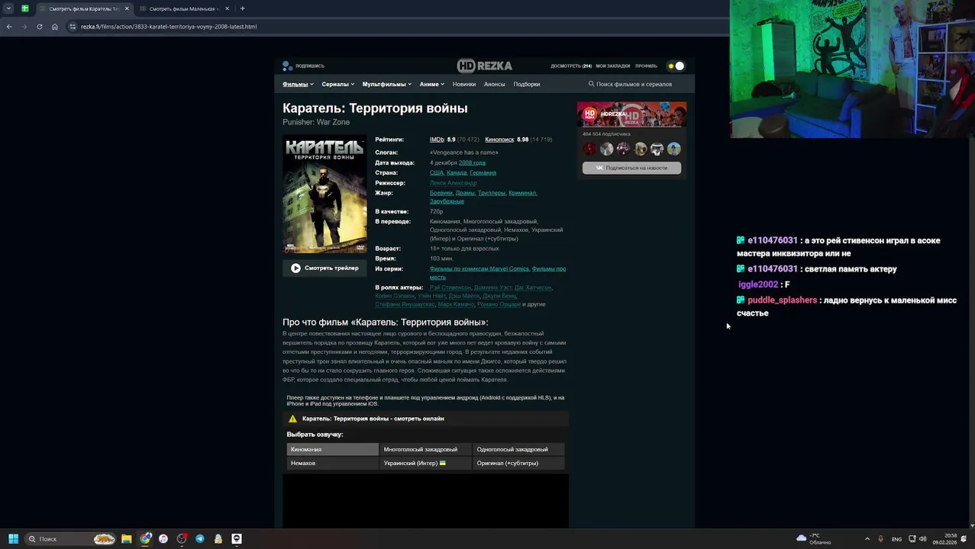Expand the Мультфильмы dropdown menu
The height and width of the screenshot is (549, 975).
point(387,84)
